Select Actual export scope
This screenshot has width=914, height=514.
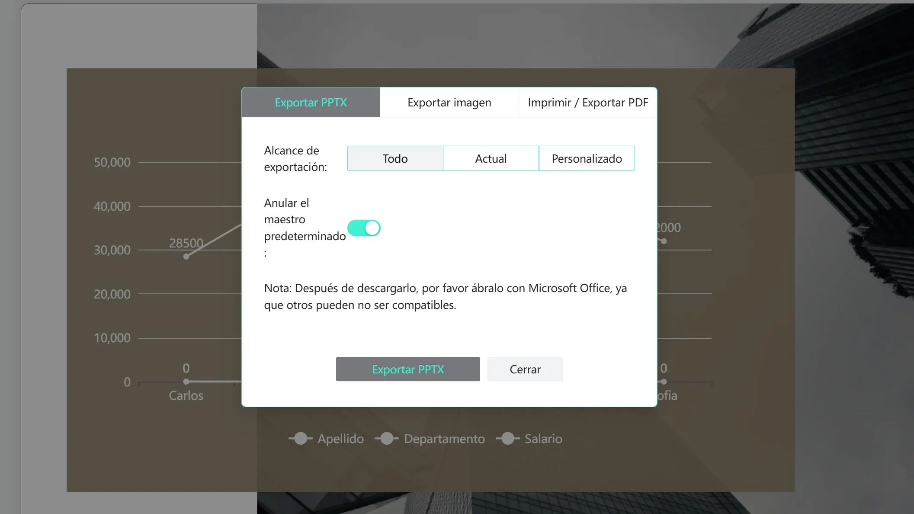491,159
